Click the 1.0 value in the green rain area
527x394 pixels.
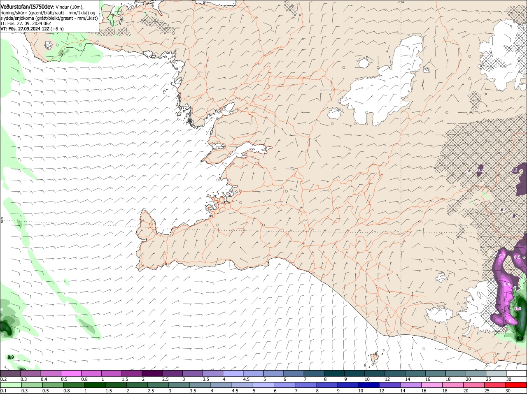518,308
